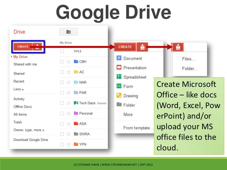Image resolution: width=227 pixels, height=170 pixels.
Task: Open the Activity view
Action: (x=19, y=99)
